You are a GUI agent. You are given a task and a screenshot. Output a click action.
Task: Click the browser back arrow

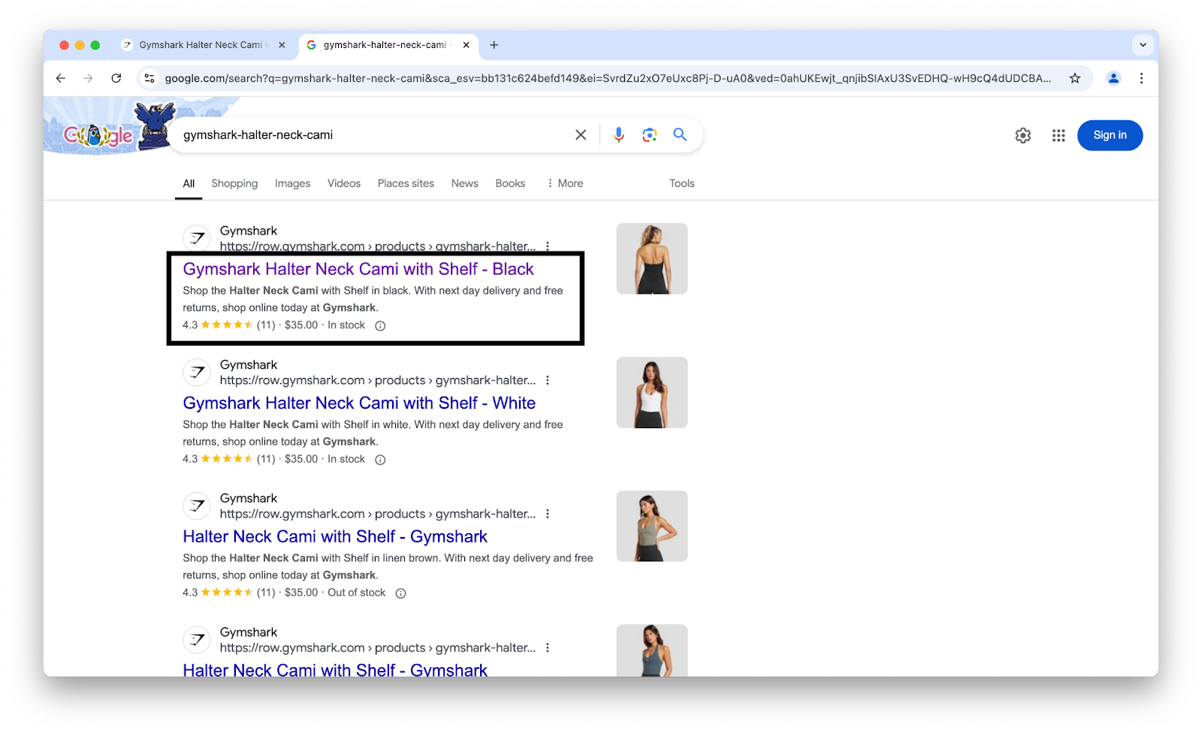[61, 78]
